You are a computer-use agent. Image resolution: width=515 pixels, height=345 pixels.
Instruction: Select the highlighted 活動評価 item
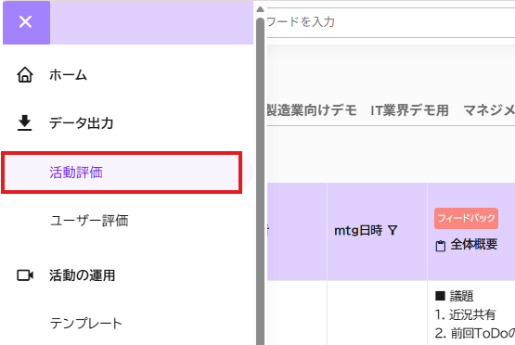(122, 172)
